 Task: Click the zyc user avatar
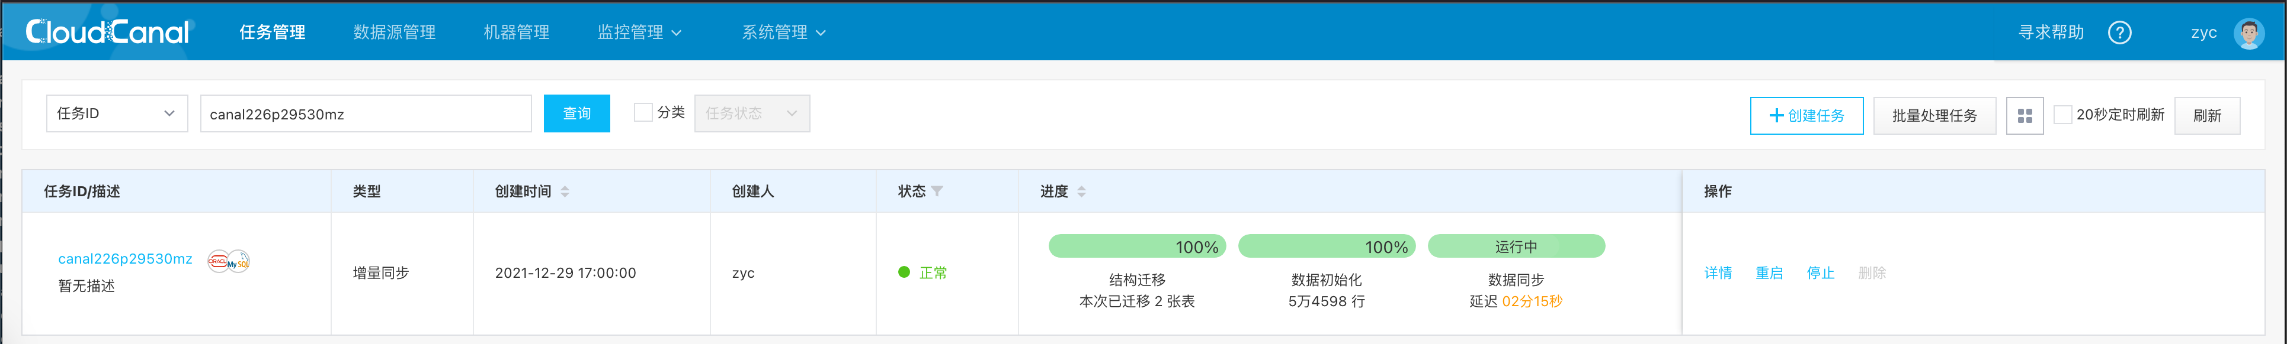click(x=2248, y=33)
